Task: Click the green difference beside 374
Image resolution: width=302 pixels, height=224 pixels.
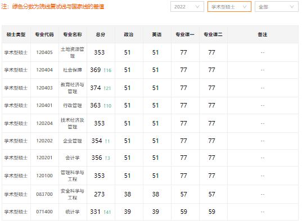Action: [x=107, y=88]
